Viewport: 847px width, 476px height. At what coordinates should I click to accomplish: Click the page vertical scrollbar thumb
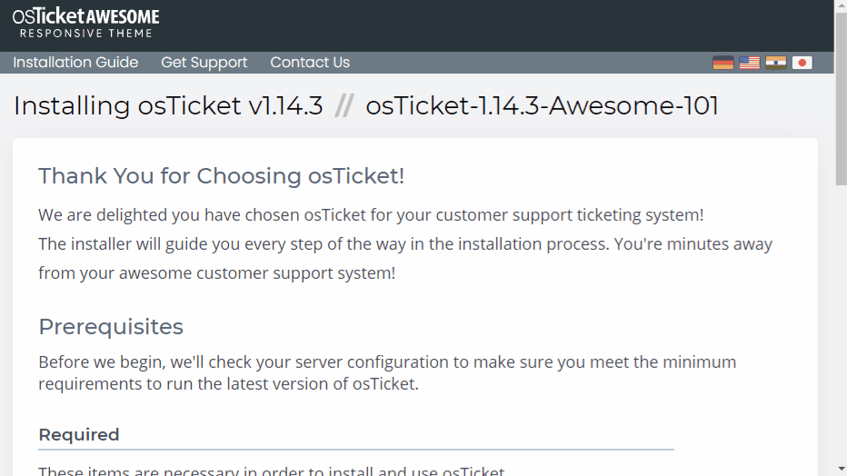841,99
